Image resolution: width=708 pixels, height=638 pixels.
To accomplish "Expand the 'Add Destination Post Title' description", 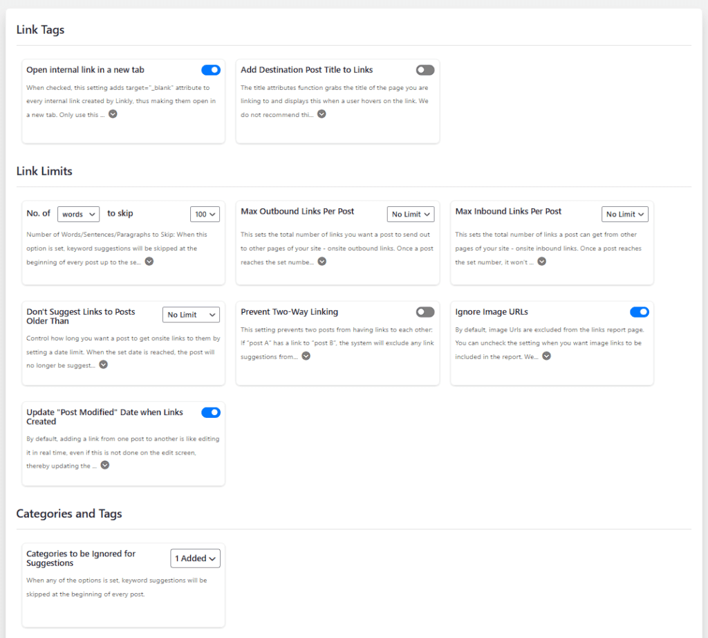I will [322, 113].
